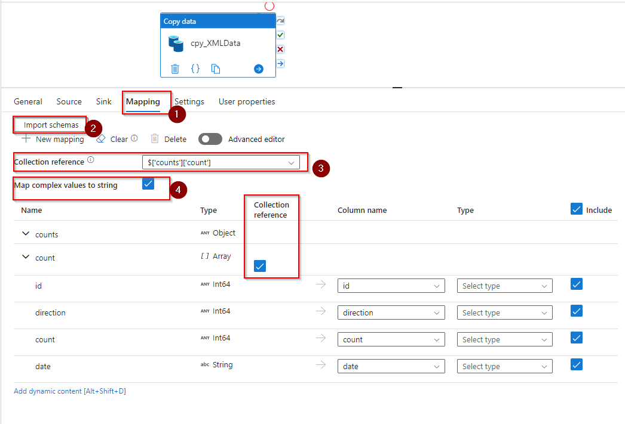Screen dimensions: 625x424
Task: Click the Copy data activity header
Action: coord(218,21)
